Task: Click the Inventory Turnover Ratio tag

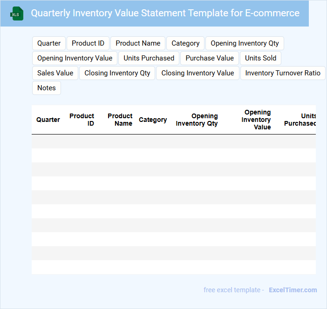Action: (x=283, y=73)
